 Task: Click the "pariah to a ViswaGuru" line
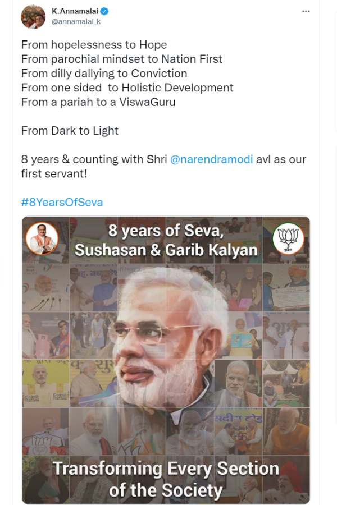click(x=98, y=102)
